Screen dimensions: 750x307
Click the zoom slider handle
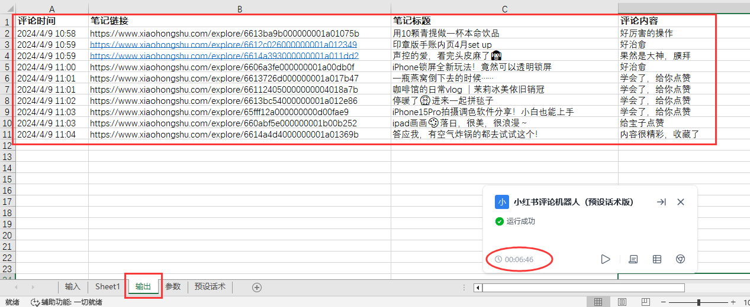click(x=699, y=302)
